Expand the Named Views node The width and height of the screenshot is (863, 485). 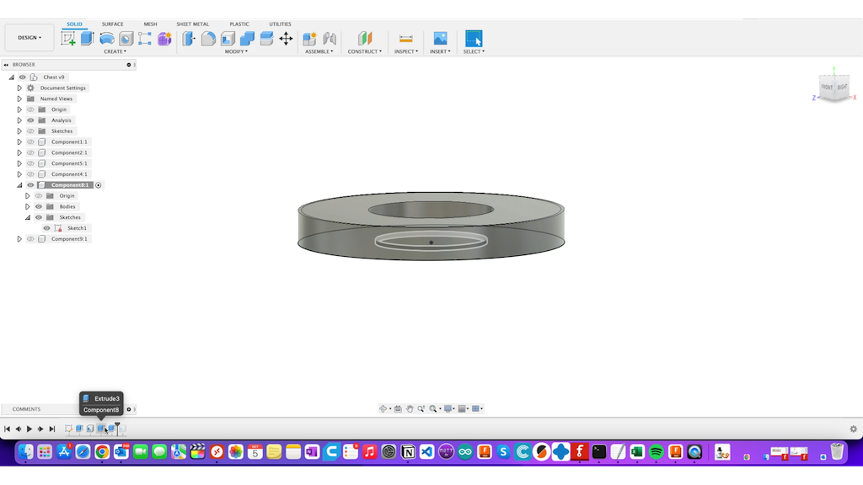[x=19, y=99]
